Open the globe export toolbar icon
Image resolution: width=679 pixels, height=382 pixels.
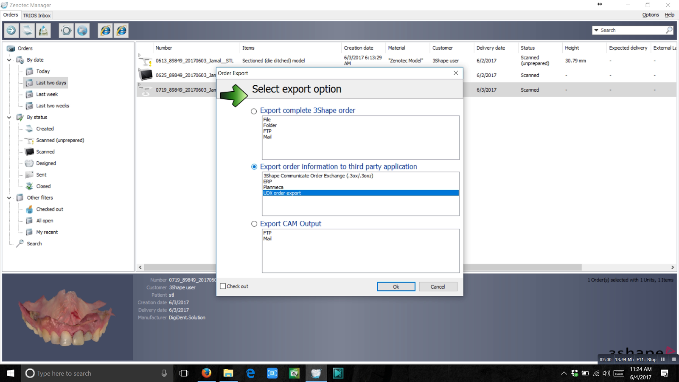[x=82, y=30]
